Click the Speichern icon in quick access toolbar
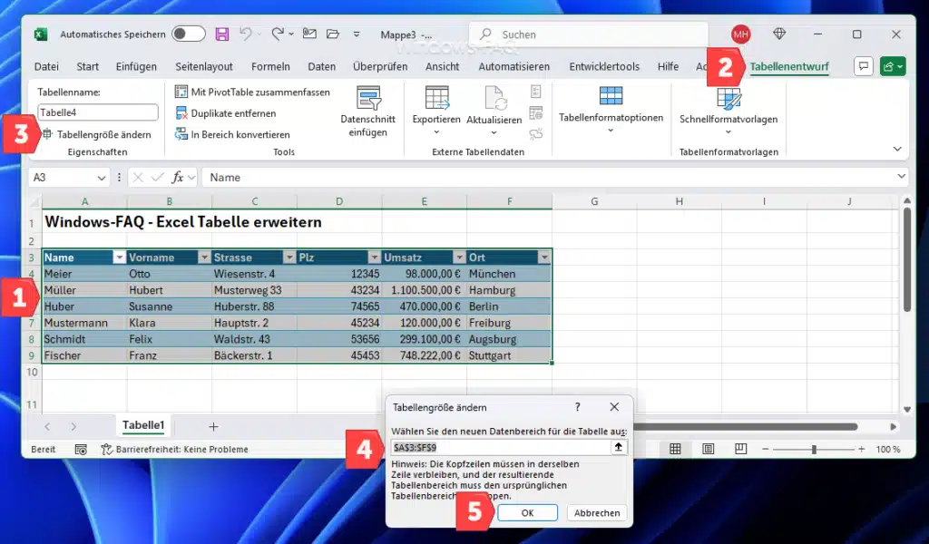The width and height of the screenshot is (929, 544). pyautogui.click(x=221, y=34)
